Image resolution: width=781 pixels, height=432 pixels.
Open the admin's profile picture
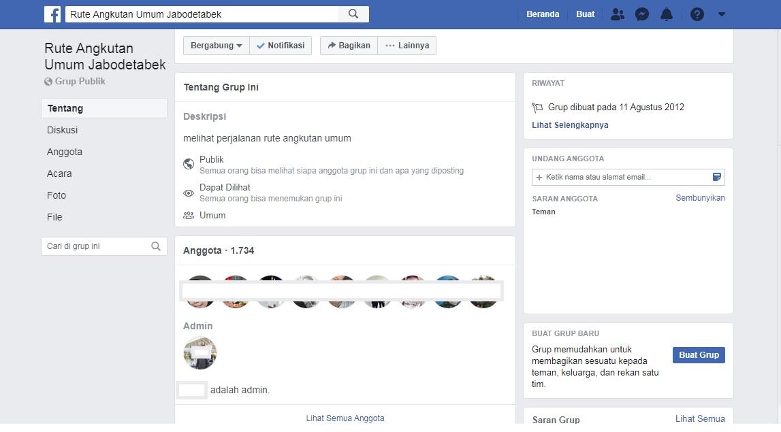[200, 353]
